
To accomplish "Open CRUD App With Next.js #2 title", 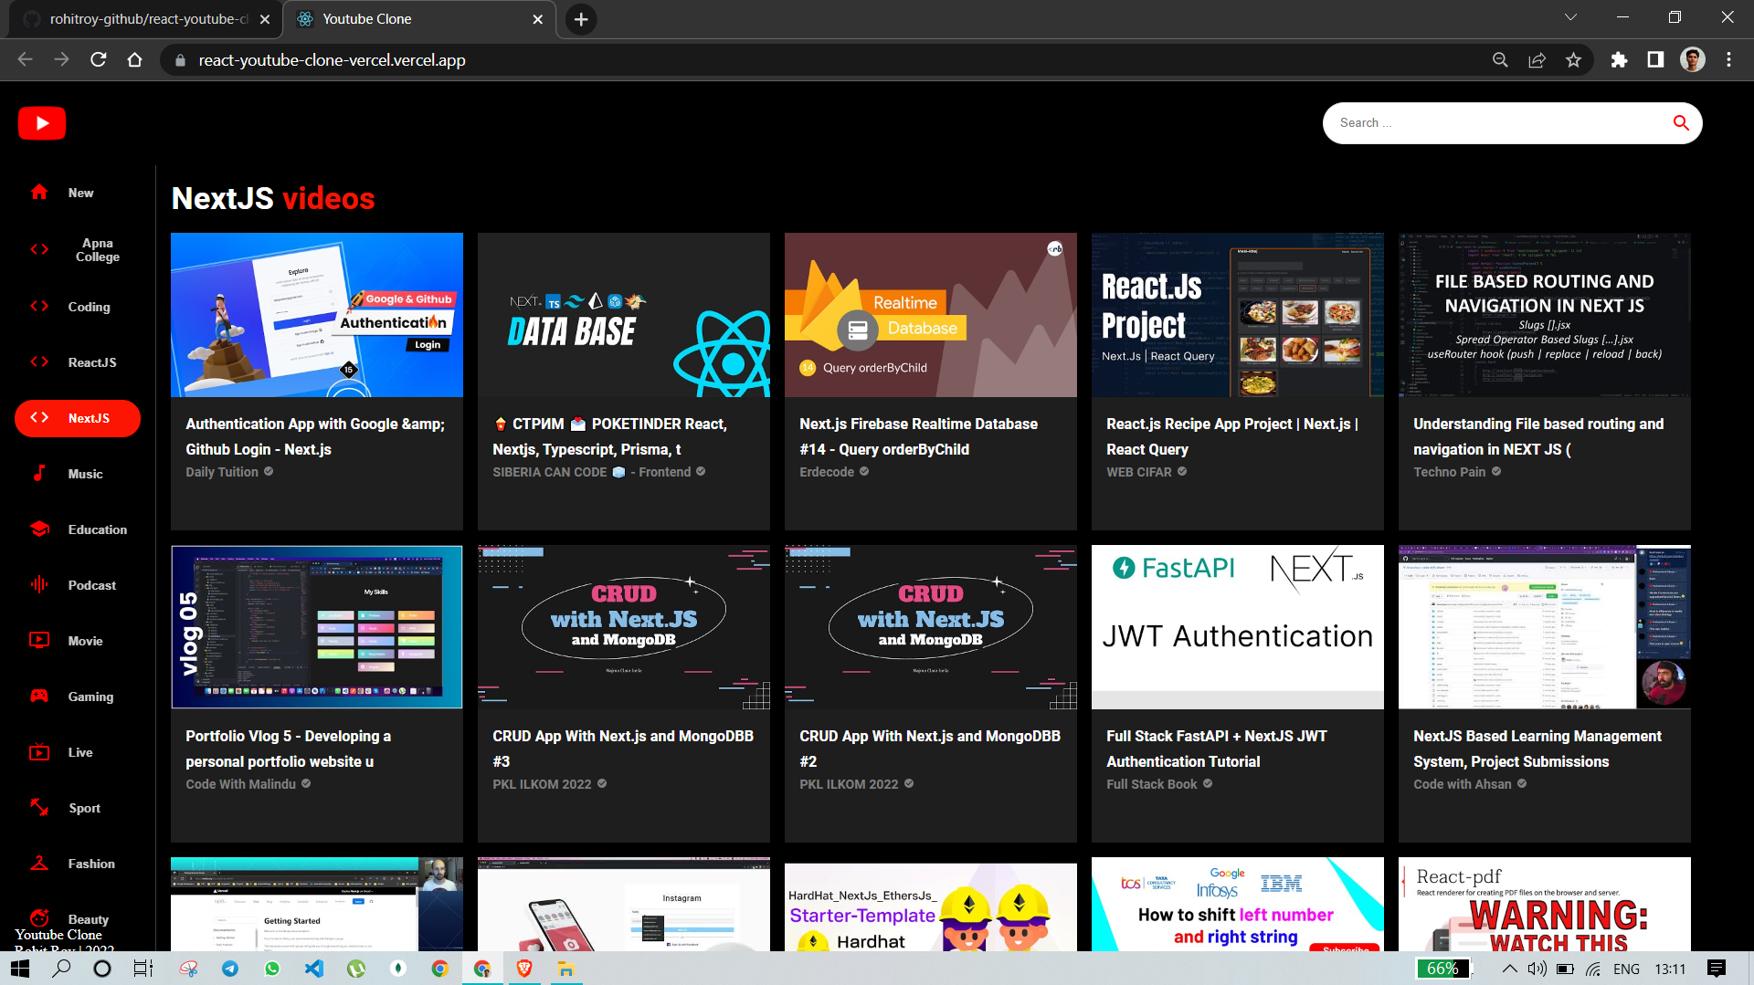I will (x=930, y=749).
